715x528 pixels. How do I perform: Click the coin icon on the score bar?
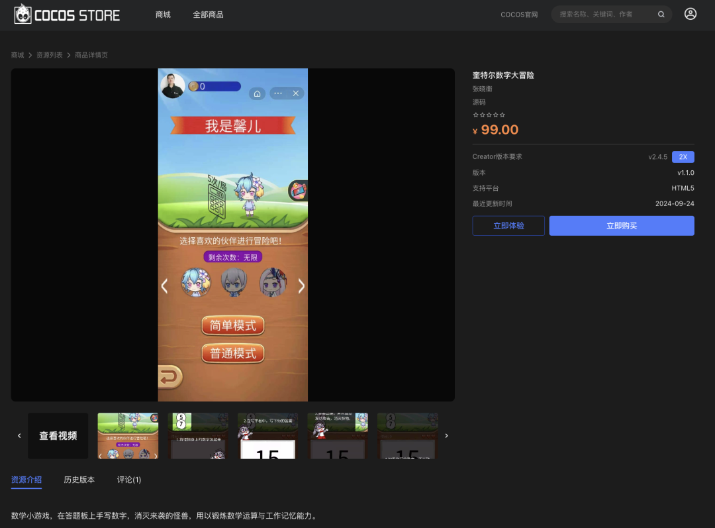(x=193, y=85)
